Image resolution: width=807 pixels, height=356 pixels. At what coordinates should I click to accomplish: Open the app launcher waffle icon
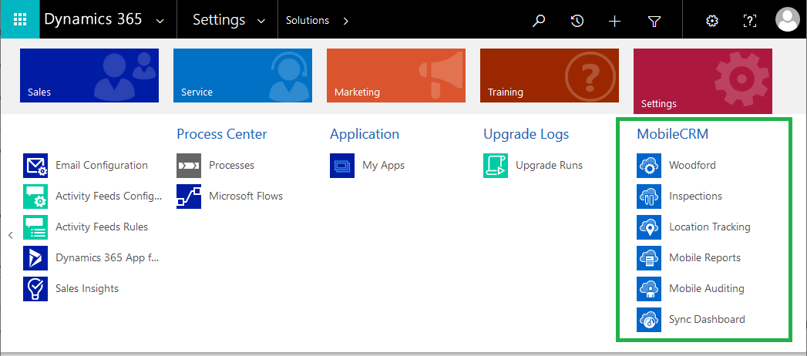(19, 20)
